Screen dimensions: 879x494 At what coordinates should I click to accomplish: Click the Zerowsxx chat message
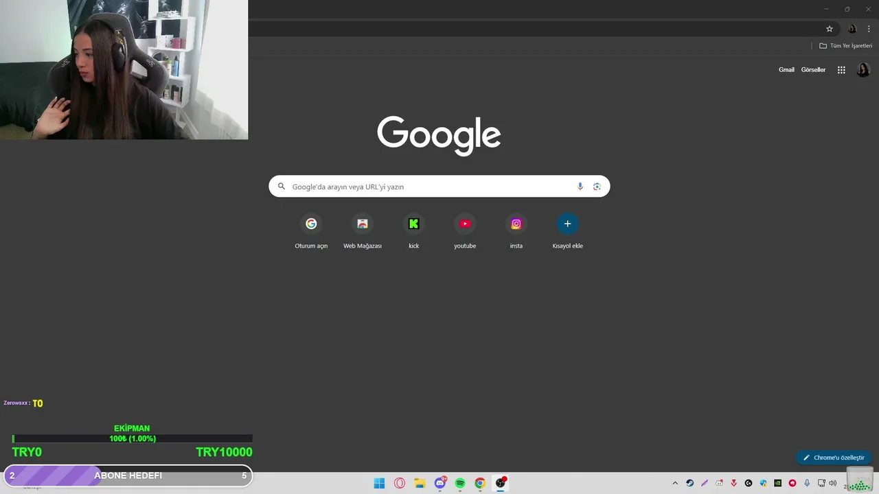(x=23, y=403)
